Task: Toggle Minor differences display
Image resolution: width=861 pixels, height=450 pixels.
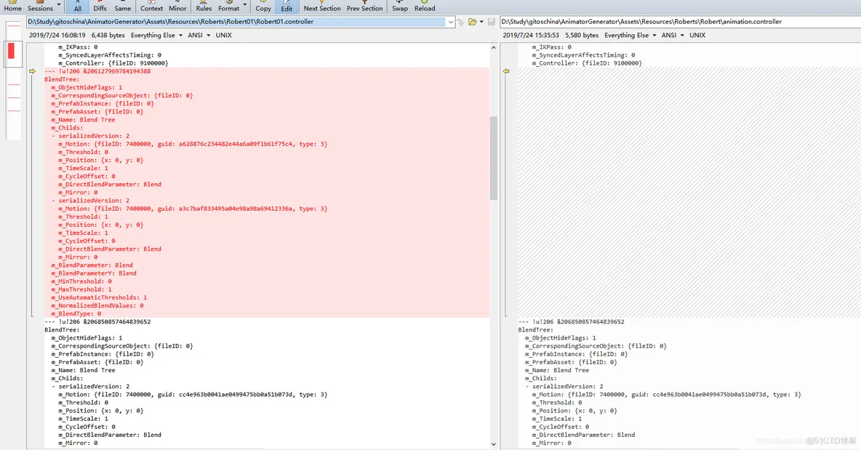Action: tap(177, 7)
